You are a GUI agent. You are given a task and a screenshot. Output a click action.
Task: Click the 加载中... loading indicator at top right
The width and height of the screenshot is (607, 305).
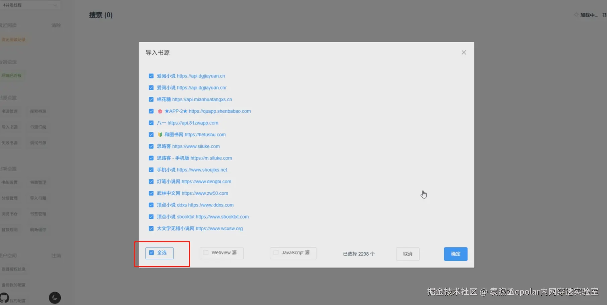(586, 15)
